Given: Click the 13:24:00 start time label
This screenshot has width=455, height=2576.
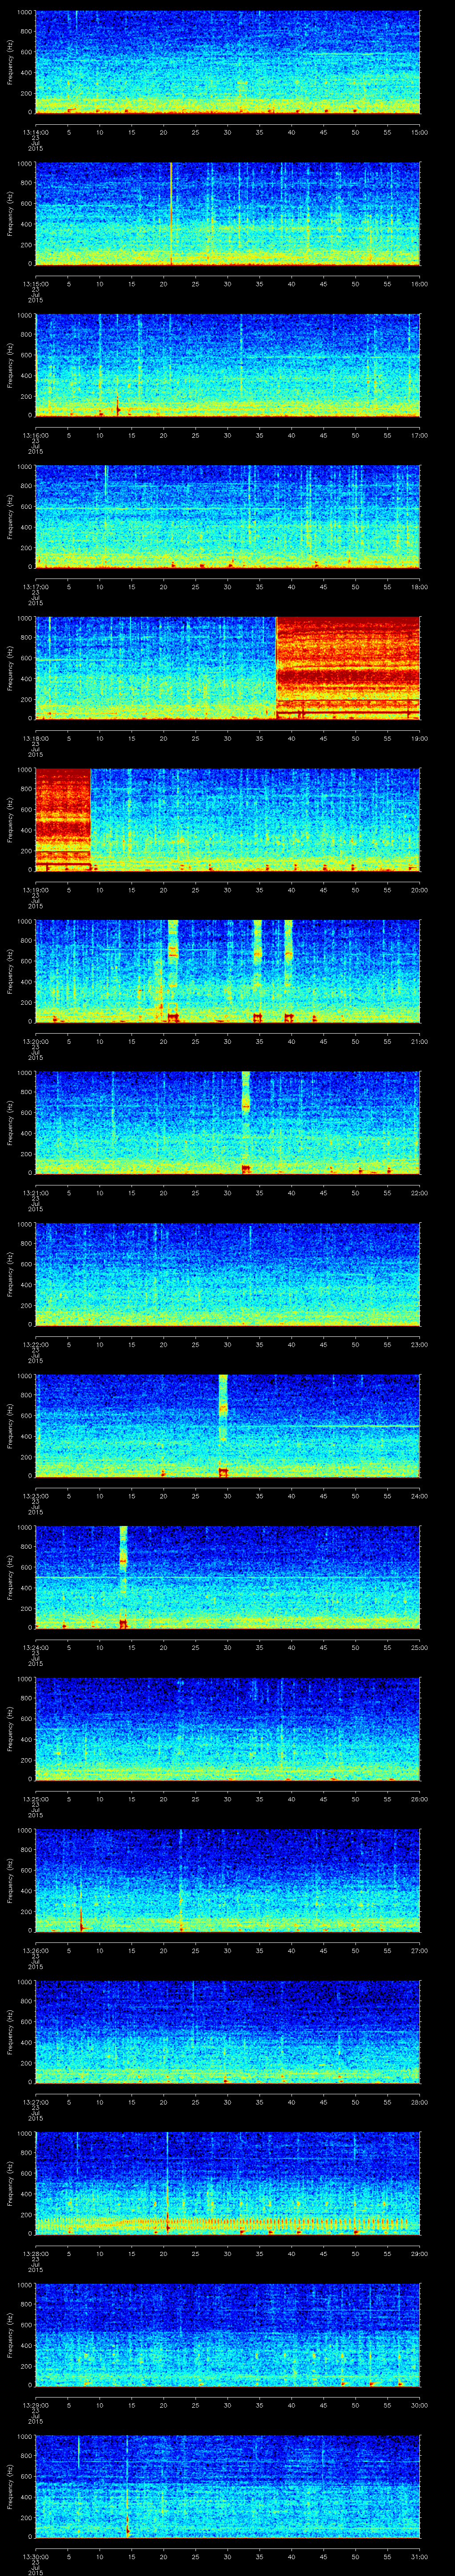Looking at the screenshot, I should click(x=35, y=1647).
